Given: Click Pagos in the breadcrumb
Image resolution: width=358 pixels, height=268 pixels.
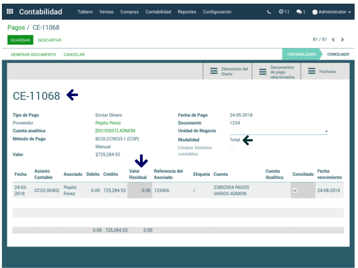Looking at the screenshot, I should click(x=16, y=28).
